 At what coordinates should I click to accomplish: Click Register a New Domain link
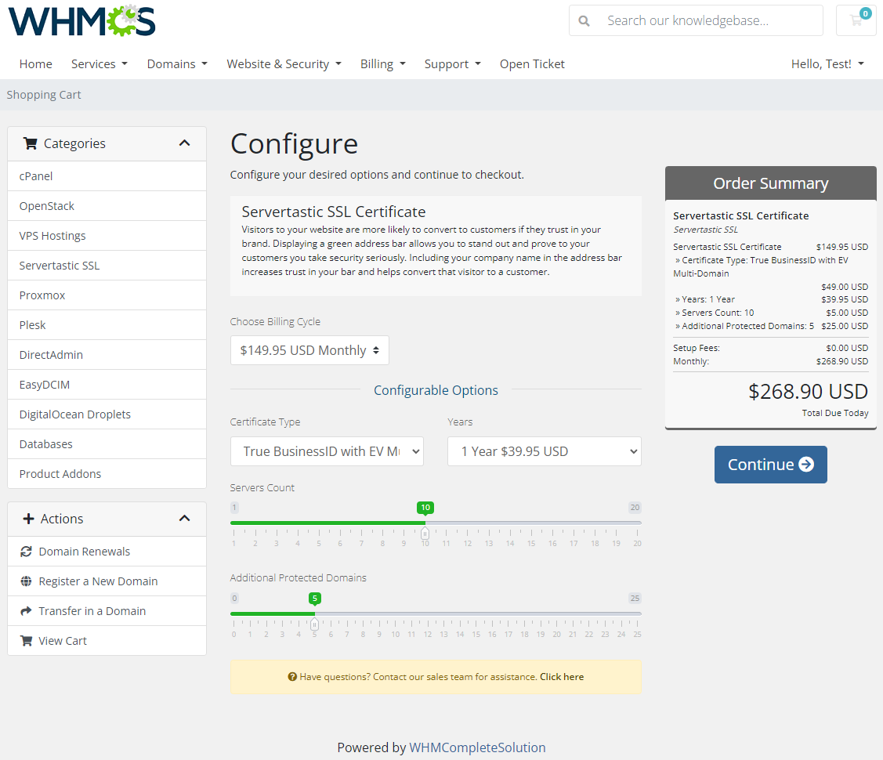pos(107,581)
